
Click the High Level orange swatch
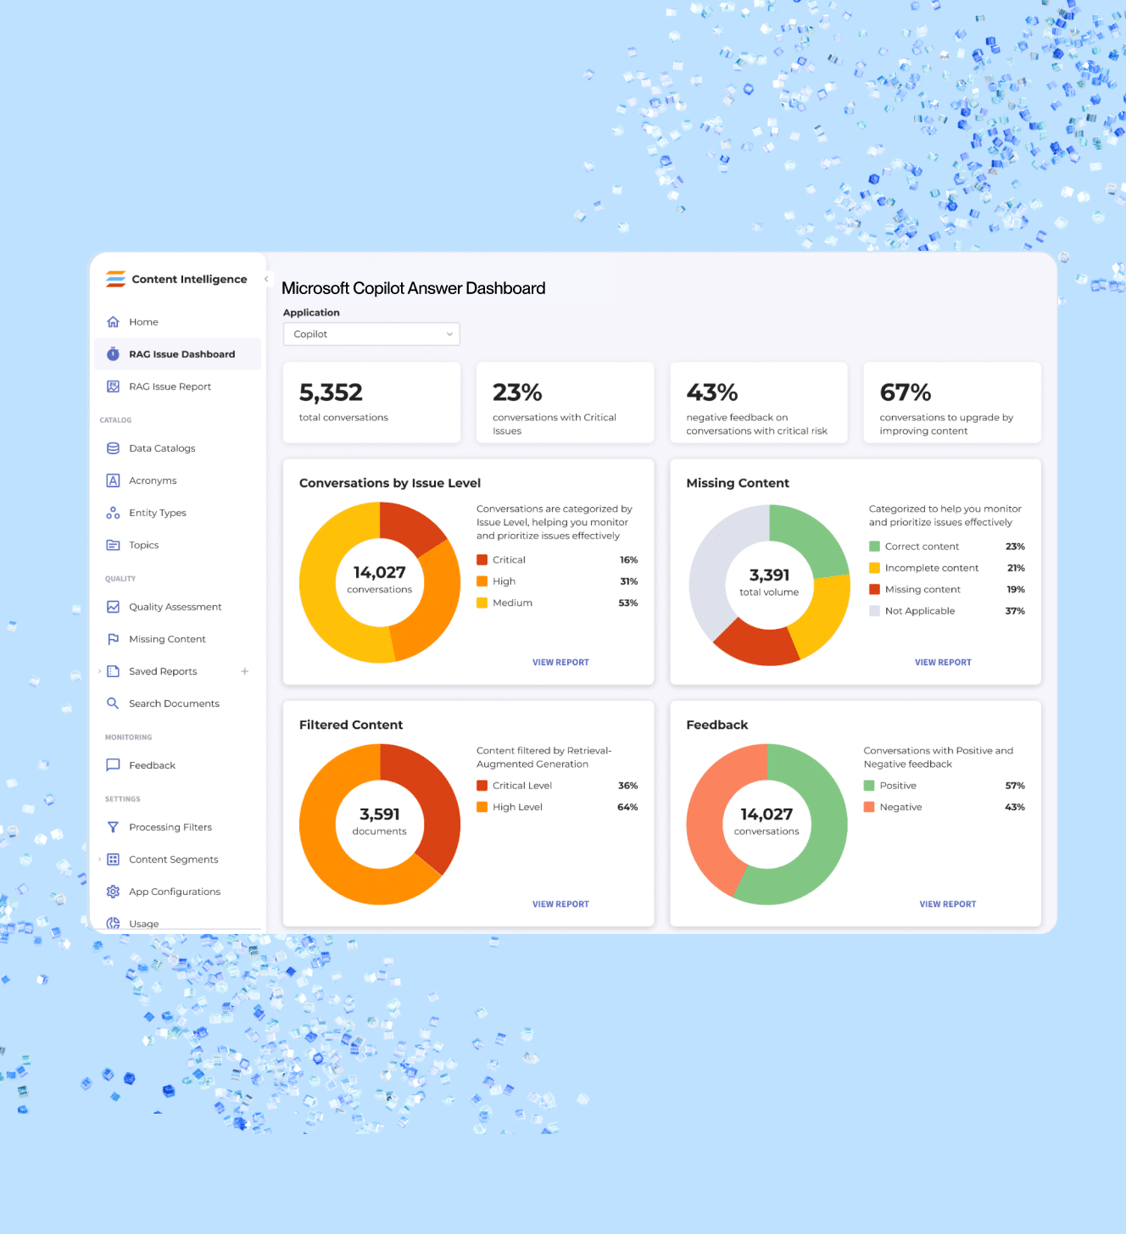pos(482,808)
